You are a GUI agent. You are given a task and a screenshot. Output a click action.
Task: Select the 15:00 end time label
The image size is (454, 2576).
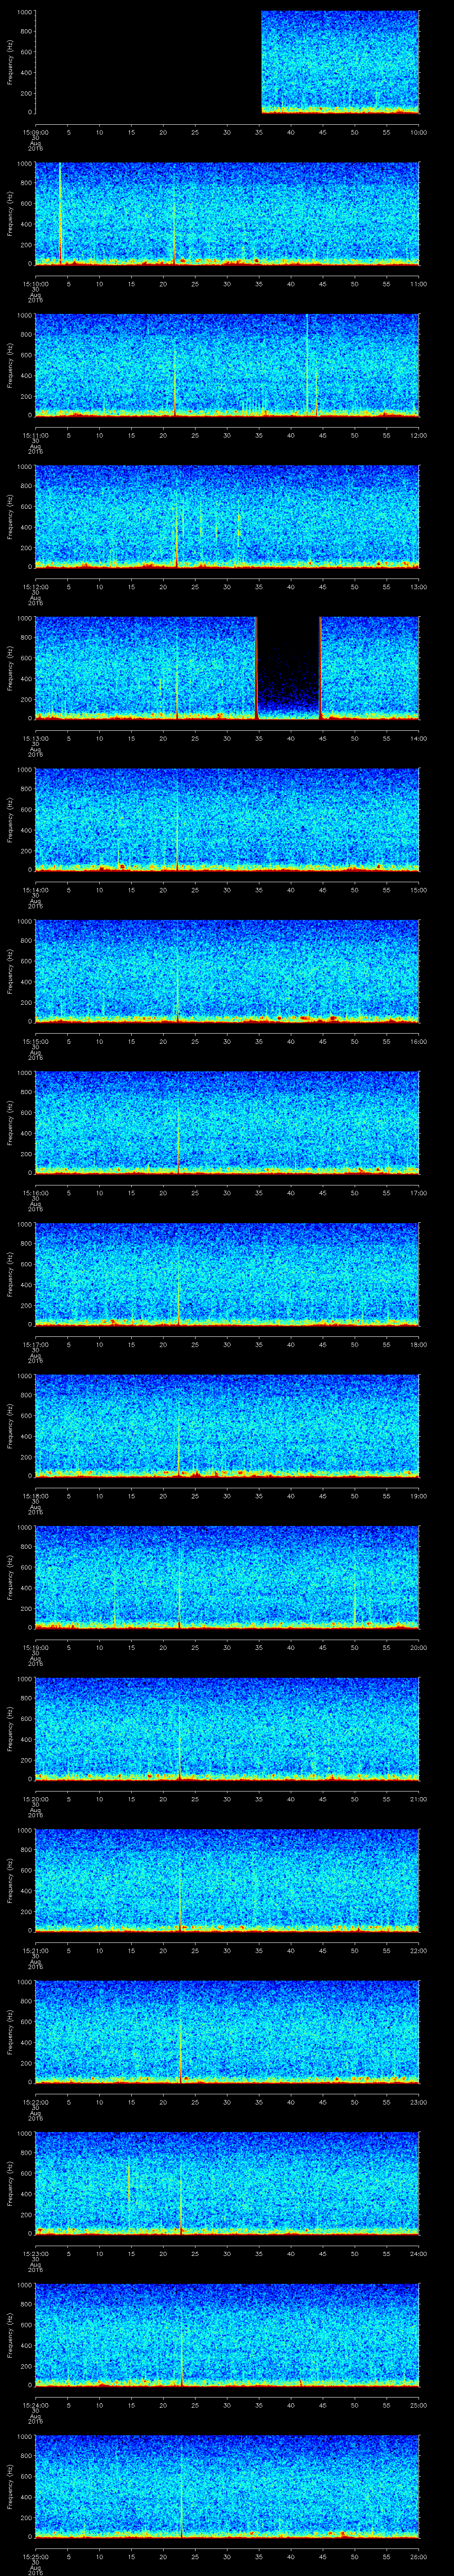click(x=418, y=890)
